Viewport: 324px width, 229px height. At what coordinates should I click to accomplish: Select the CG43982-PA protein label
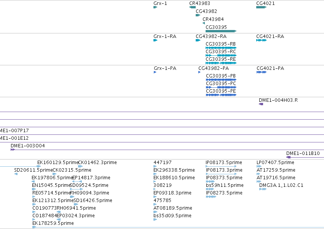[214, 68]
